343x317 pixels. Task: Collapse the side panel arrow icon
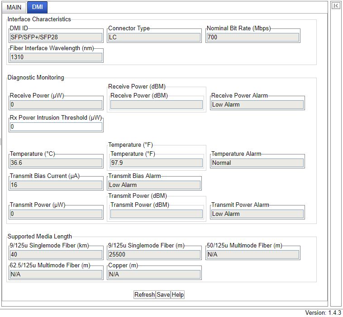335,6
